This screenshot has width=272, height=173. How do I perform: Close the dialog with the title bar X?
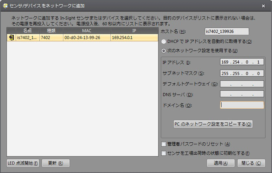pyautogui.click(x=263, y=6)
